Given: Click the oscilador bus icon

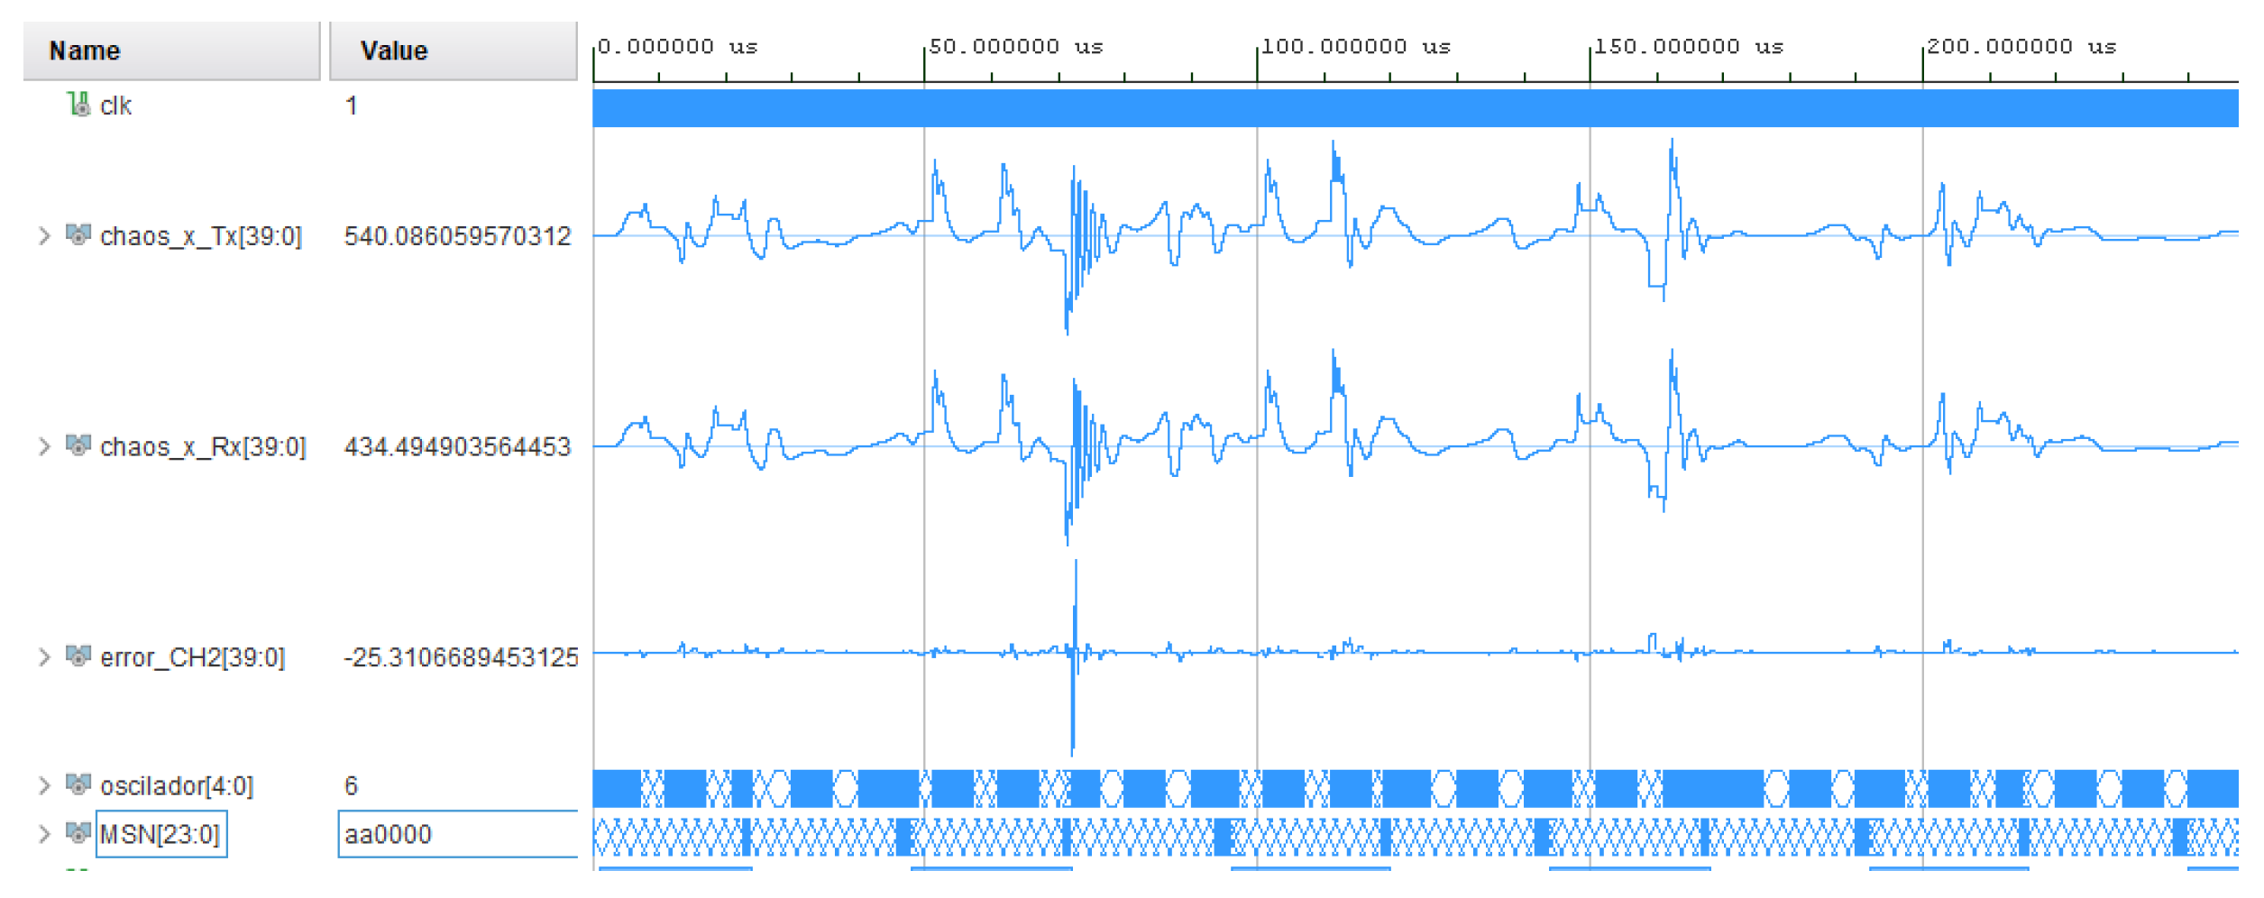Looking at the screenshot, I should click(x=78, y=784).
